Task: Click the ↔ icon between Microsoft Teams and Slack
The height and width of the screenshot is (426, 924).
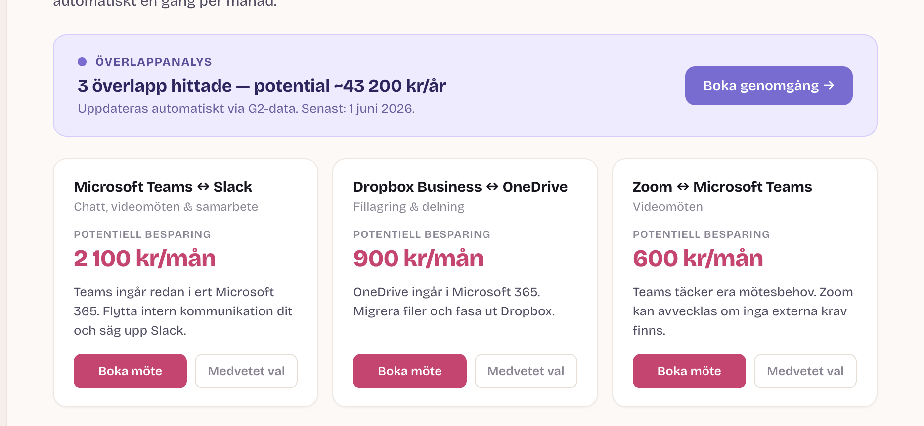Action: [203, 187]
